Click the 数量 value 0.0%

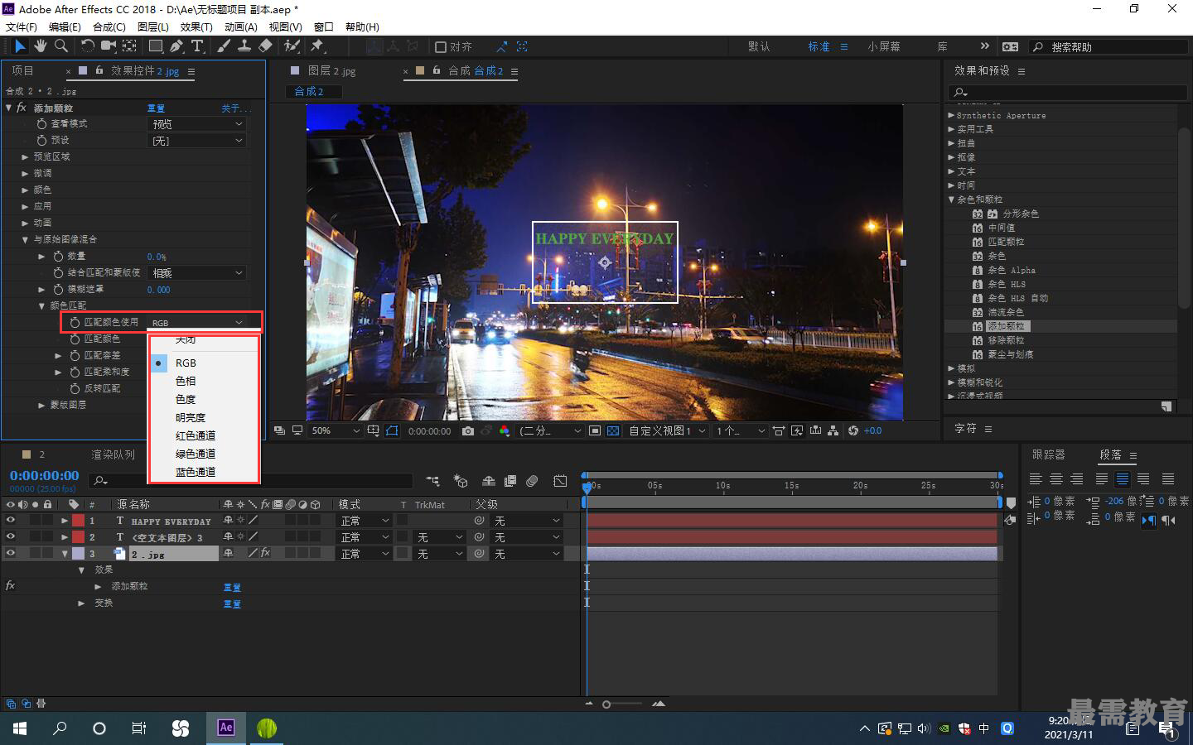pyautogui.click(x=157, y=257)
